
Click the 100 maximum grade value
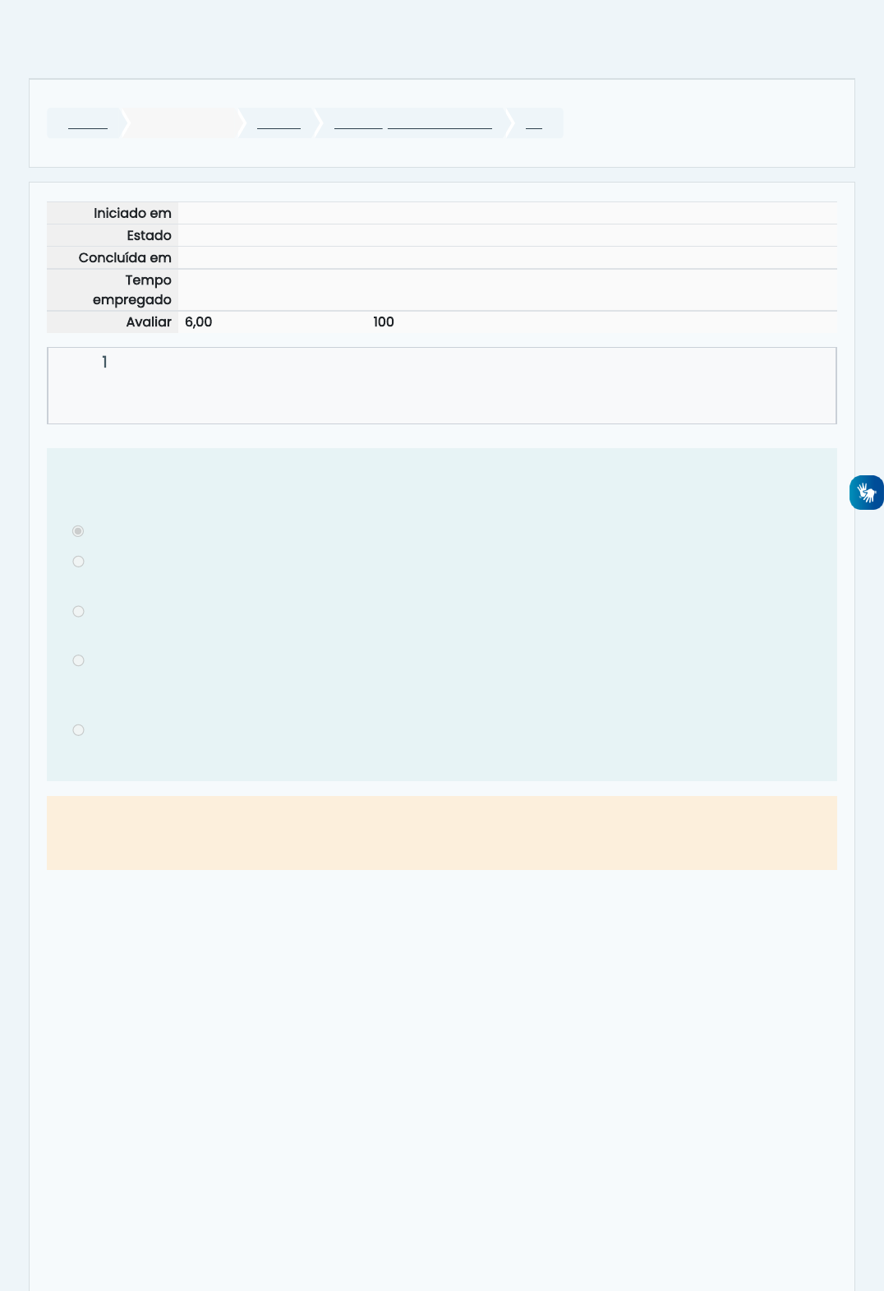coord(384,322)
